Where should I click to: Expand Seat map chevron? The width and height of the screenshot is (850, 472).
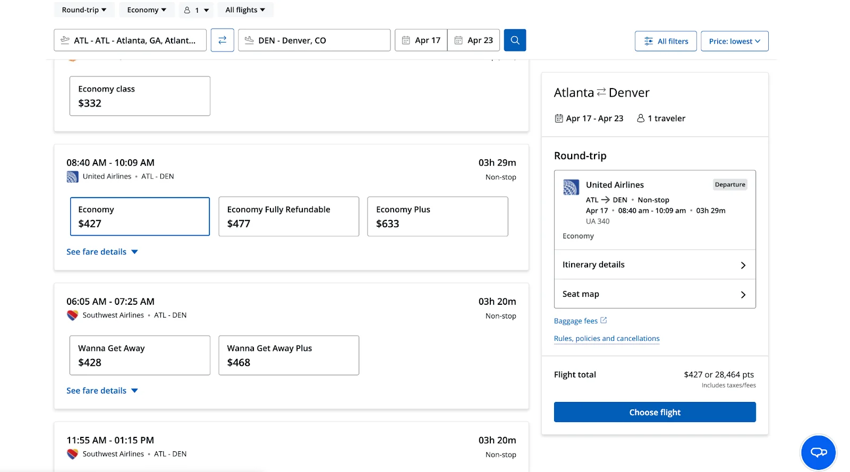click(743, 295)
